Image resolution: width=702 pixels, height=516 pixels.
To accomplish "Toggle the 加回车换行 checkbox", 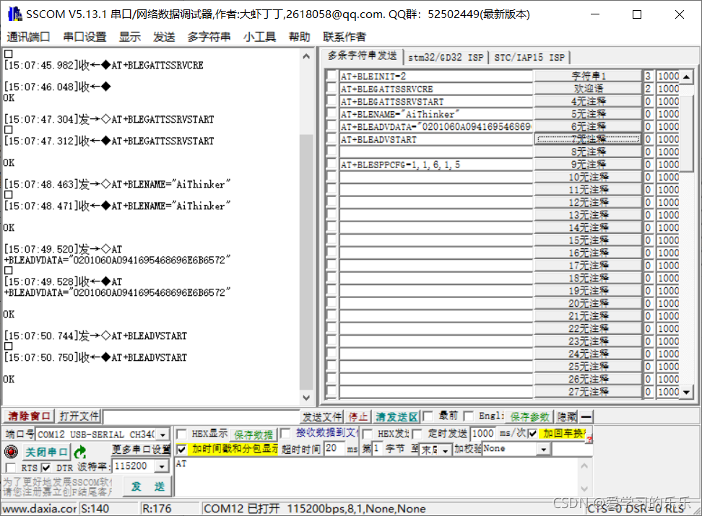I will 533,434.
